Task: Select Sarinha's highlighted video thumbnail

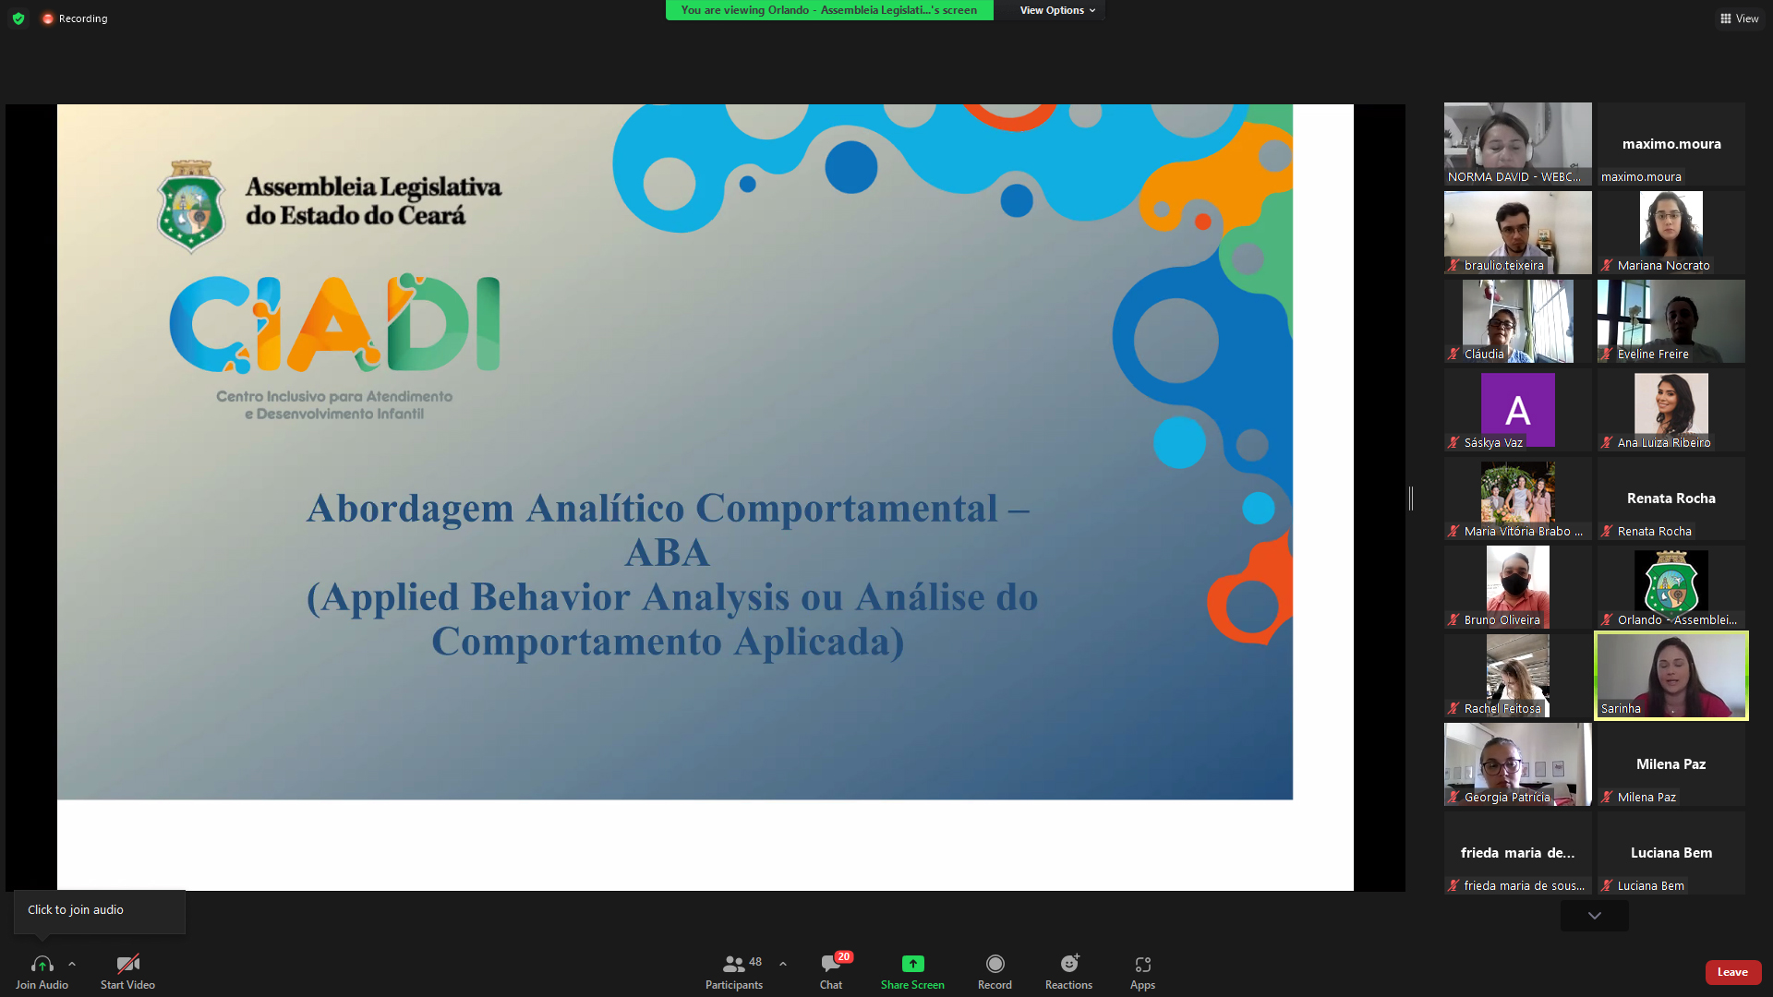Action: point(1670,675)
